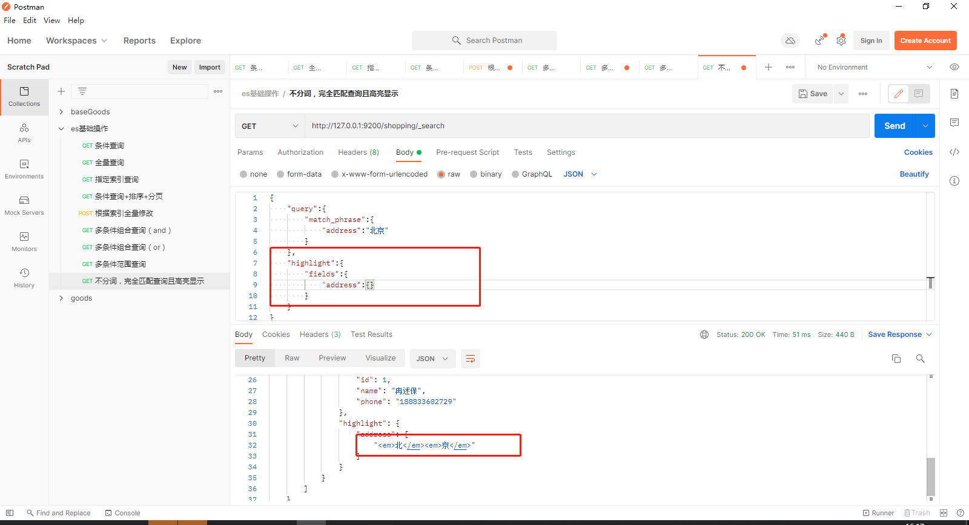Add a new request tab
969x525 pixels.
[x=769, y=67]
